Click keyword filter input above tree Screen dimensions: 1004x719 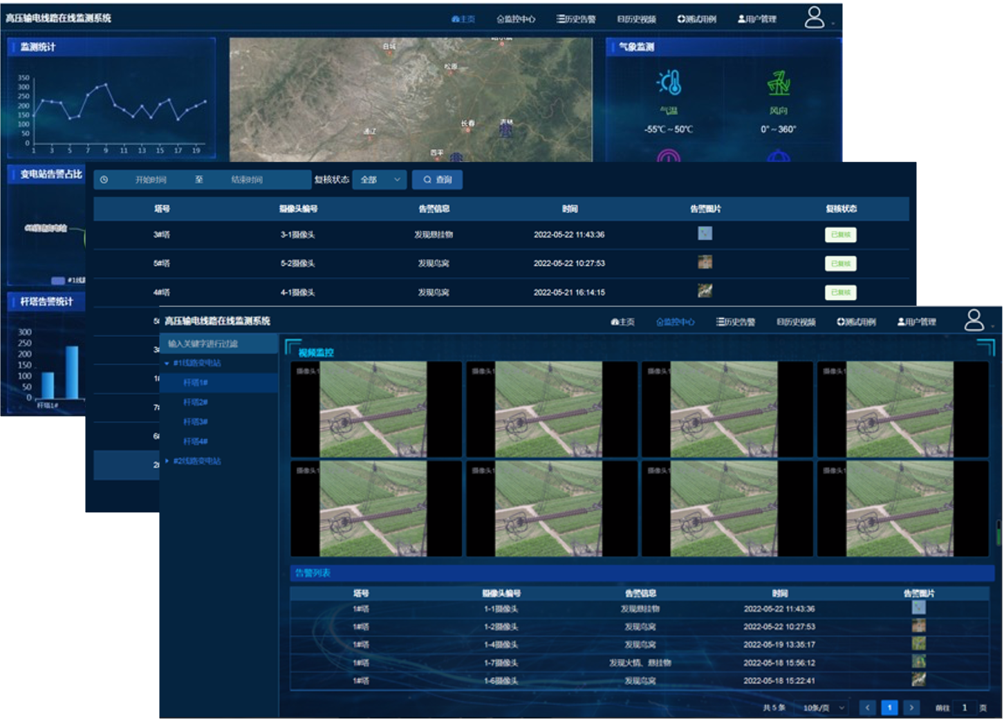click(219, 344)
